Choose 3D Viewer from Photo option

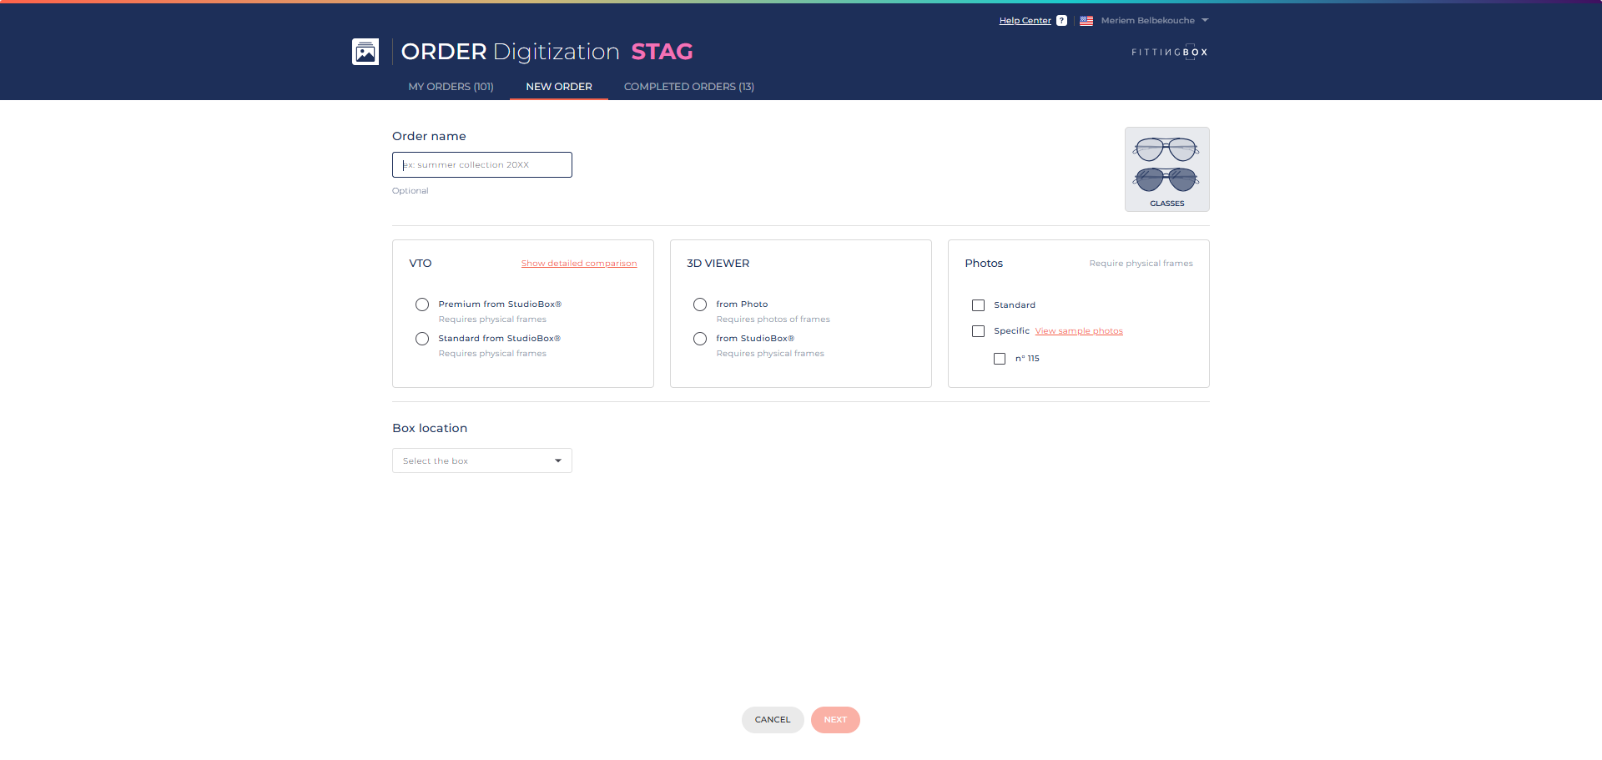tap(700, 305)
